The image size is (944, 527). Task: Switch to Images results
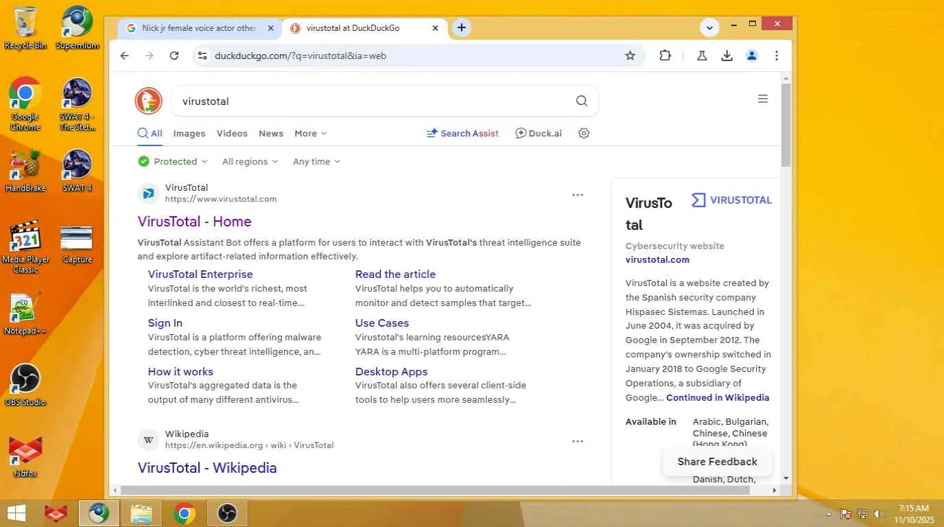pyautogui.click(x=189, y=133)
